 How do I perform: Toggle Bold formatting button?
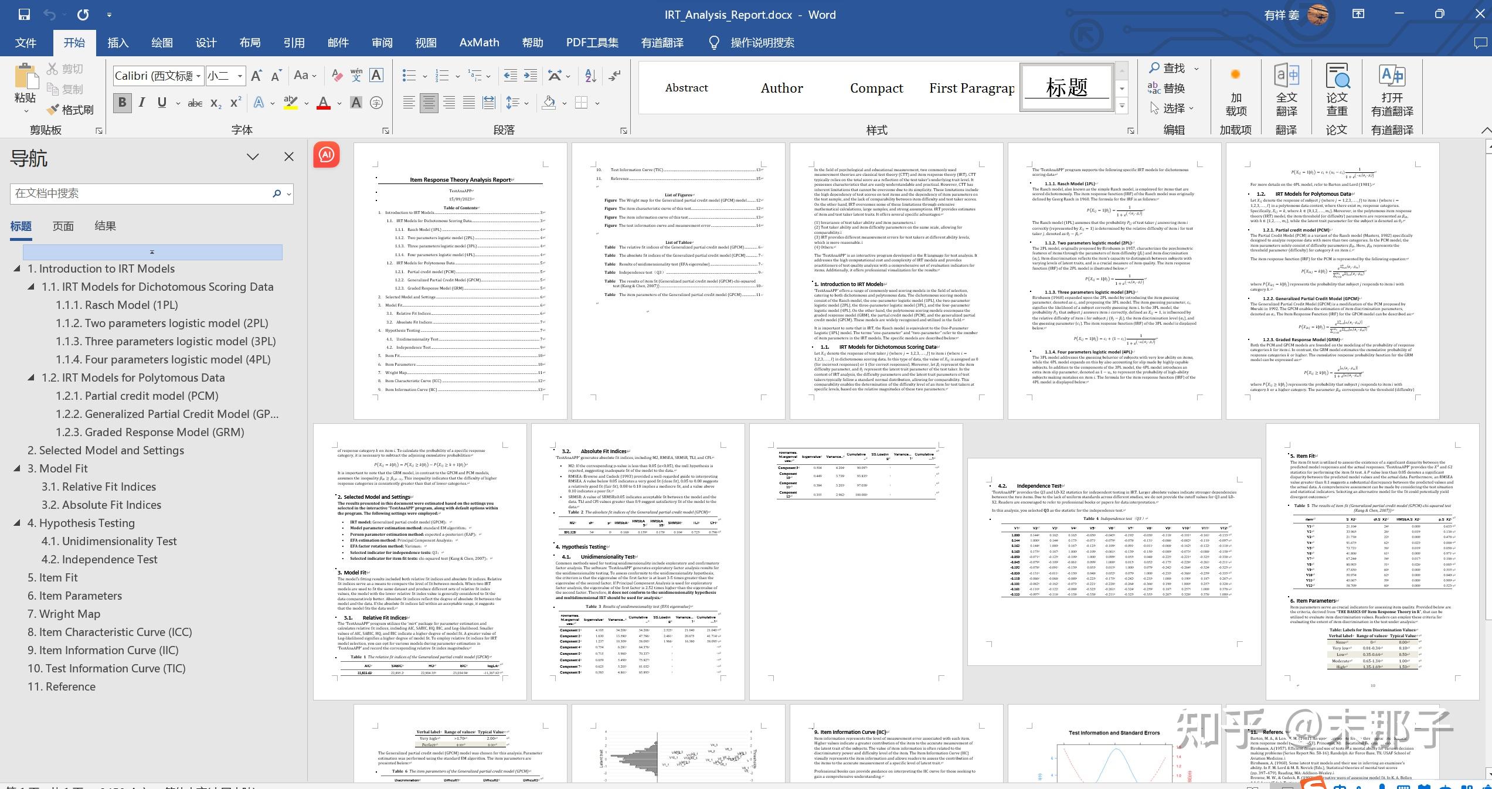122,103
